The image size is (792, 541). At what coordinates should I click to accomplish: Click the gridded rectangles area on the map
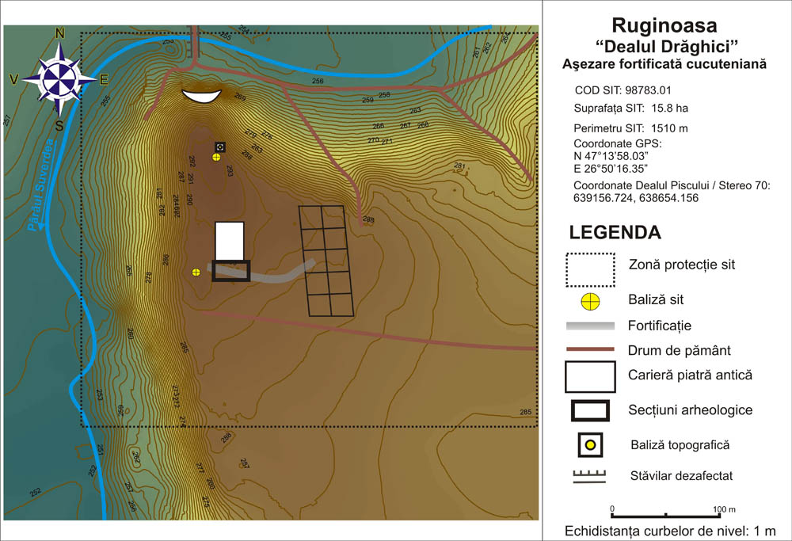tap(325, 261)
